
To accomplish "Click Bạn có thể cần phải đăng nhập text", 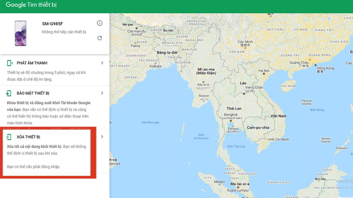I will tap(34, 167).
